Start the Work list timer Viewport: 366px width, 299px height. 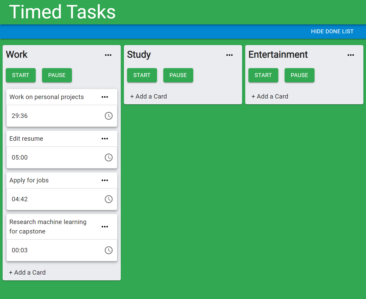click(21, 75)
